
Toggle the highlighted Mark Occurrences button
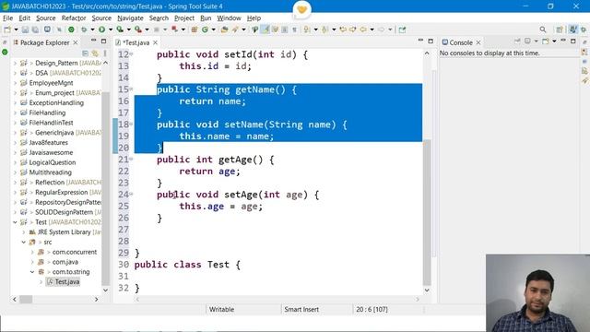265,30
